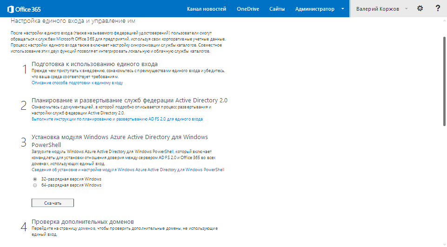Select the 32-разрядная версия Windows option
Screen dimensions: 447x247
pyautogui.click(x=35, y=179)
